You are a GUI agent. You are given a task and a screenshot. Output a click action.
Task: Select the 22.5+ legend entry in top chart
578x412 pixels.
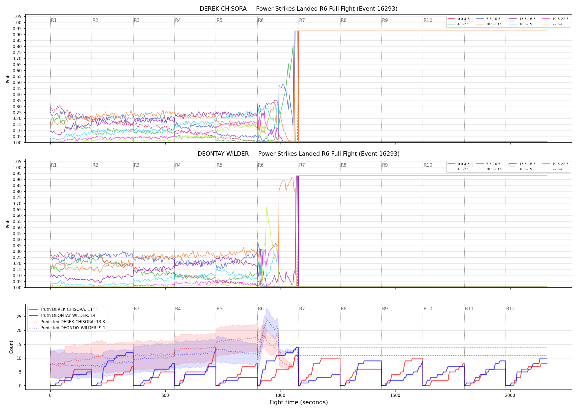point(552,24)
